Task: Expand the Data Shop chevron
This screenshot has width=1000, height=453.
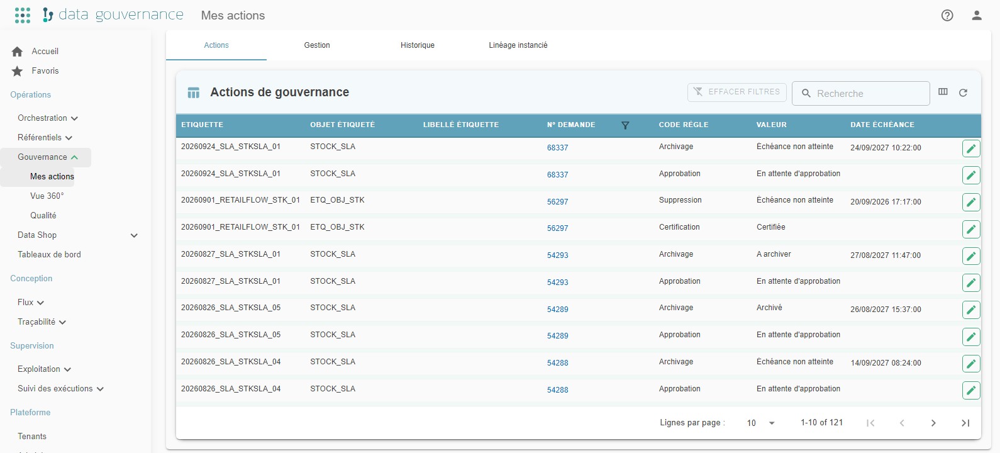Action: tap(134, 235)
